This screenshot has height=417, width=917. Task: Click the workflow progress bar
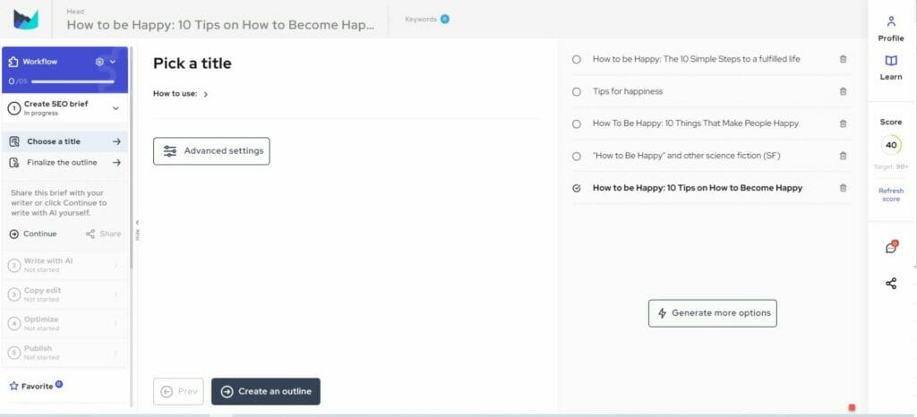(73, 81)
